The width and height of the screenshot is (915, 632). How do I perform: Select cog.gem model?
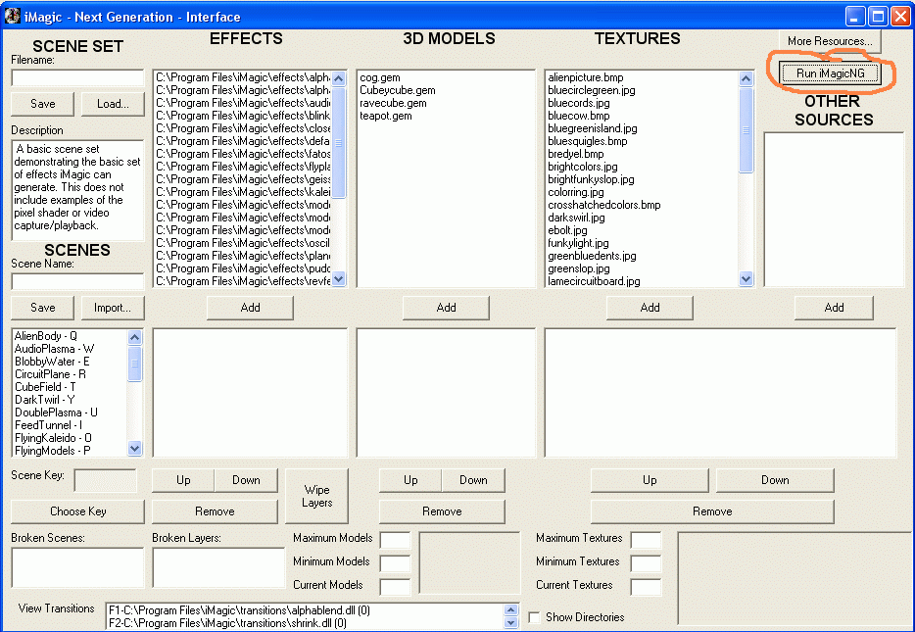(380, 77)
